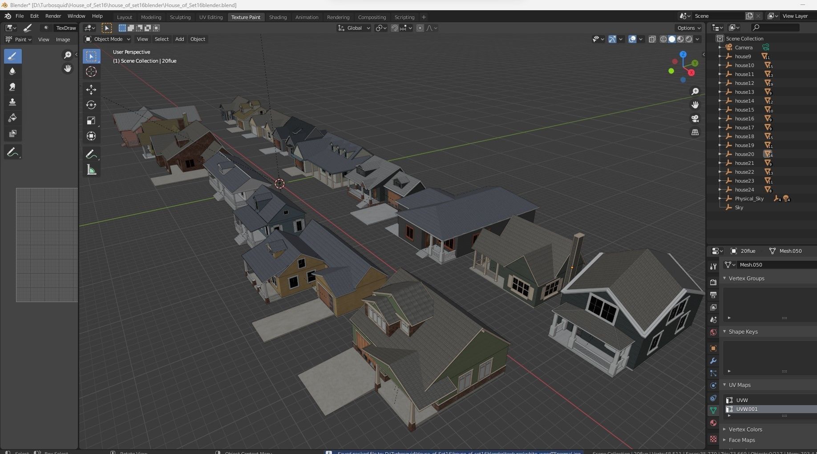Select the Mask tool in image editor
817x454 pixels.
(12, 134)
